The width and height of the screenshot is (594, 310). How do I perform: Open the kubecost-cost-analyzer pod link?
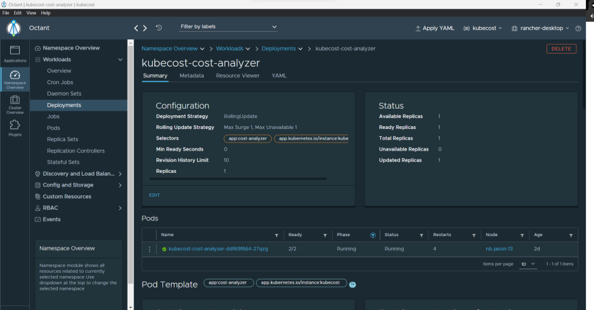[x=218, y=249]
